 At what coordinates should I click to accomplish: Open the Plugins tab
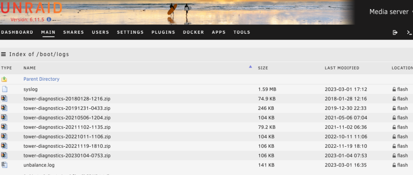(x=163, y=32)
